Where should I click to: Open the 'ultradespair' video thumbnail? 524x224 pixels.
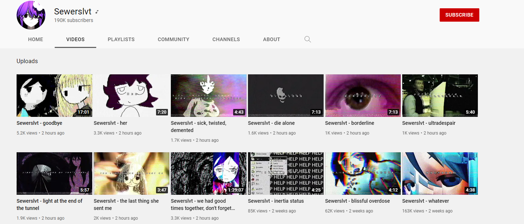[440, 96]
